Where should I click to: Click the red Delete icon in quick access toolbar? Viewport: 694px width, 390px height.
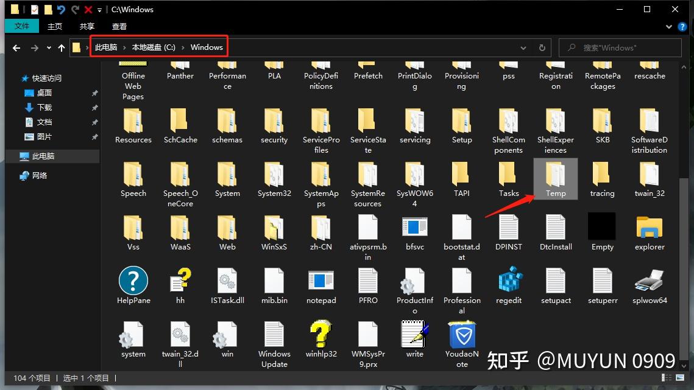(89, 9)
